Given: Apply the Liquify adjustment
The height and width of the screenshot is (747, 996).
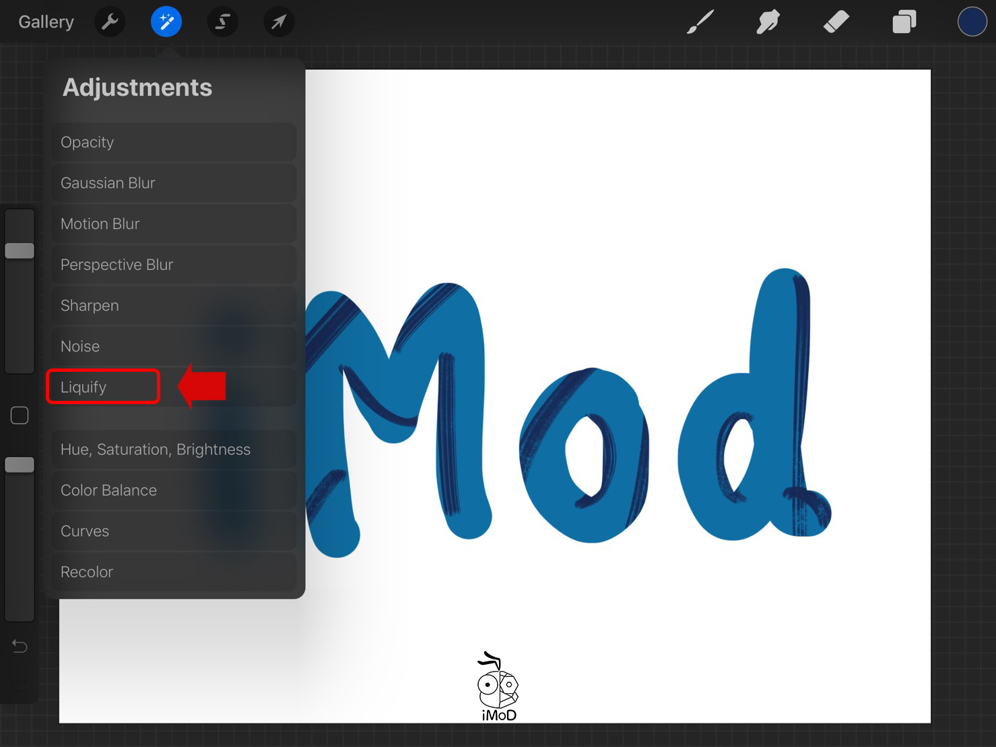Looking at the screenshot, I should pos(102,386).
